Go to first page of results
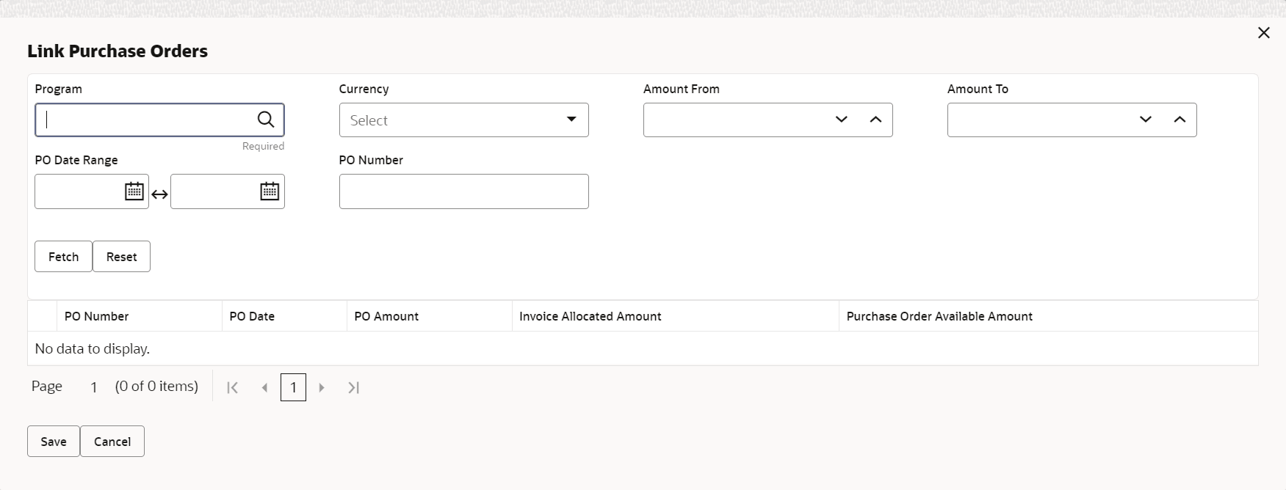Screen dimensions: 1286x490 232,387
